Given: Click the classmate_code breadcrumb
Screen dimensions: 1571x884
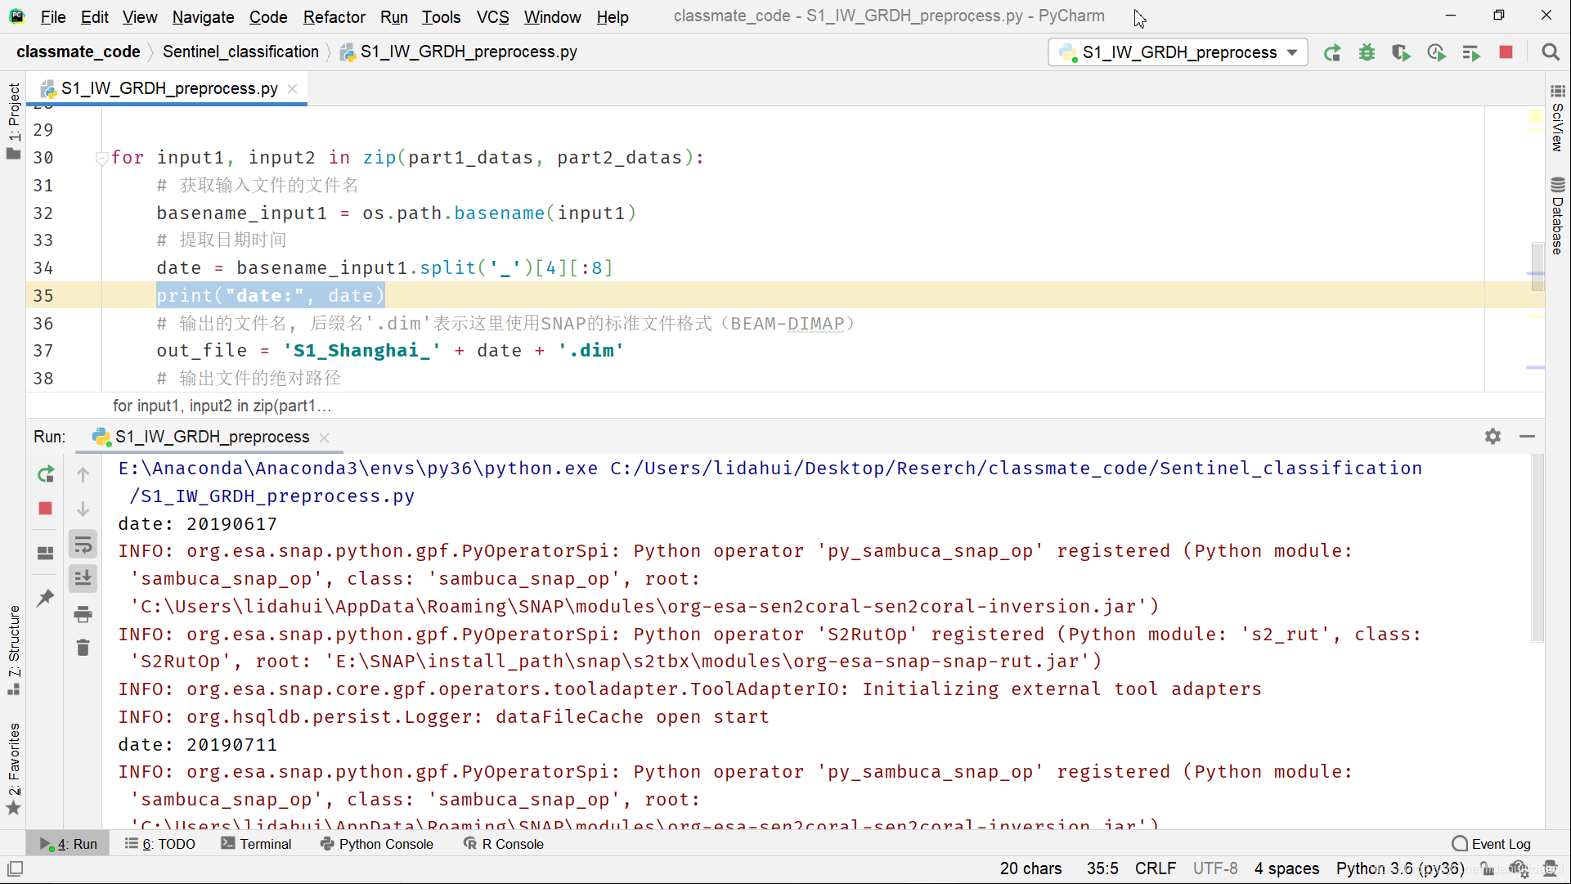Looking at the screenshot, I should coord(79,52).
